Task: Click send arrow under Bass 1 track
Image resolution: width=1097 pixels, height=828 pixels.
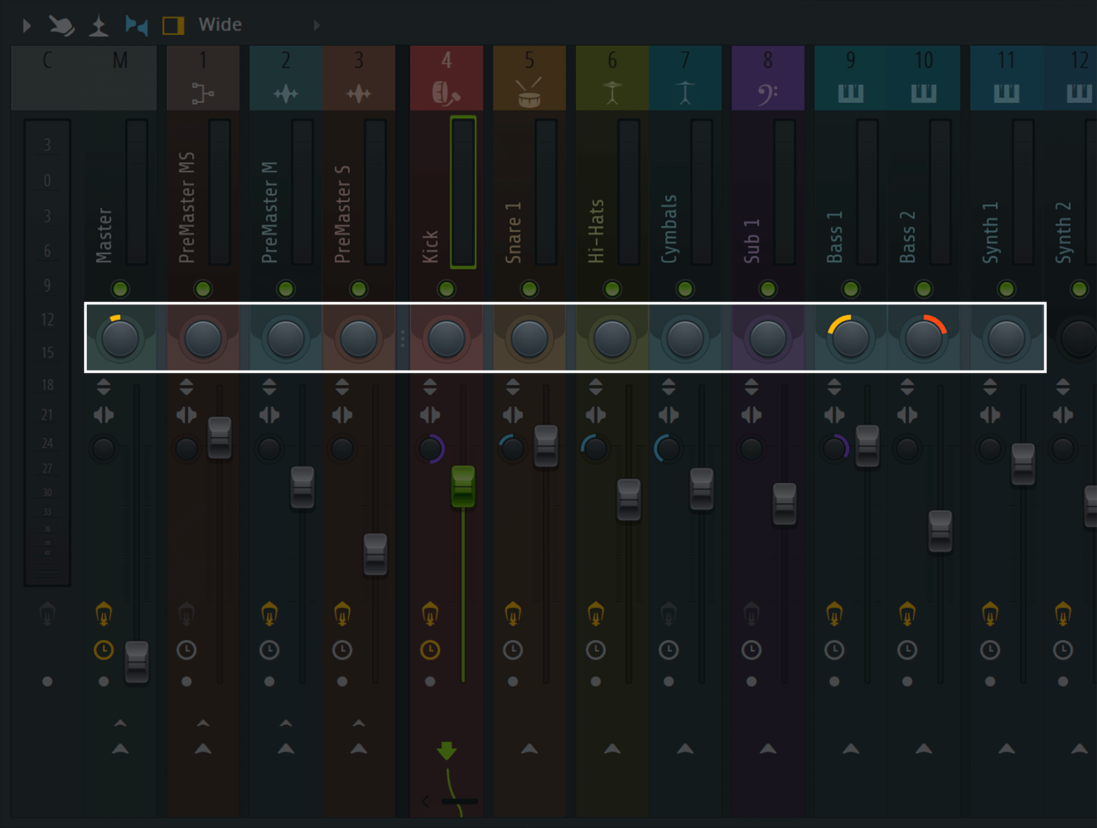Action: [x=851, y=748]
